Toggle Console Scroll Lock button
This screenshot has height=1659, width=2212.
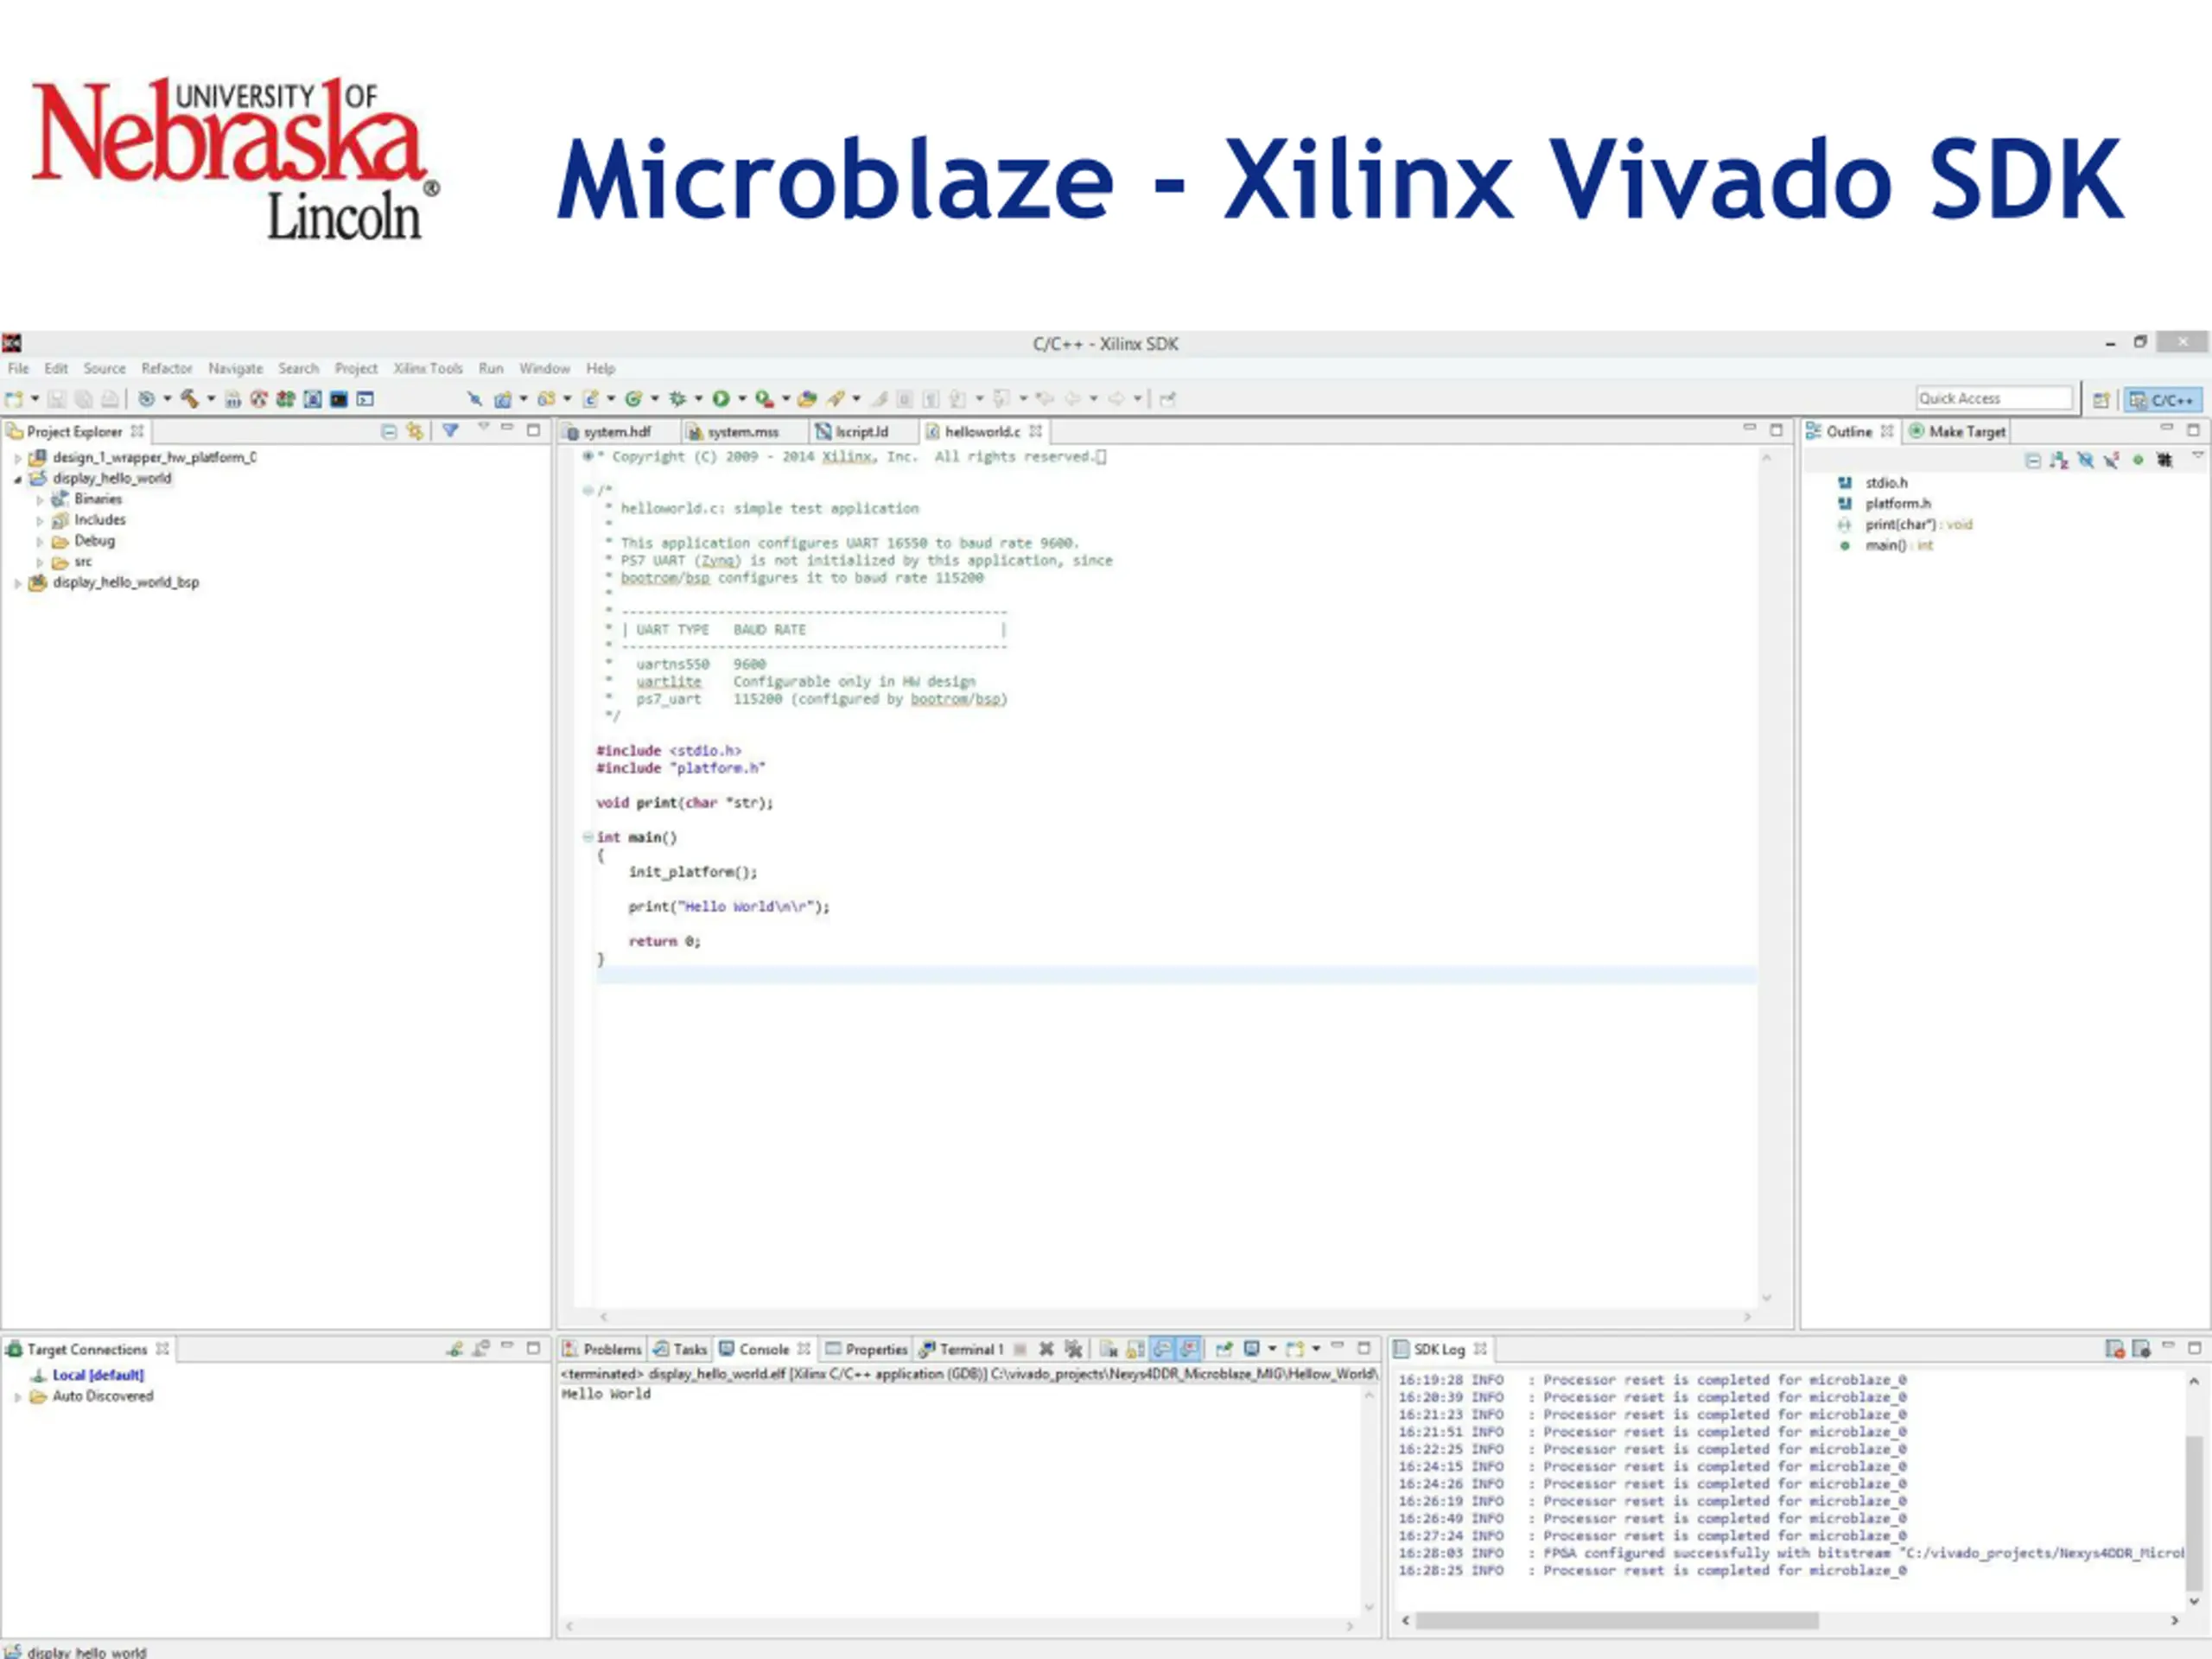point(1135,1349)
